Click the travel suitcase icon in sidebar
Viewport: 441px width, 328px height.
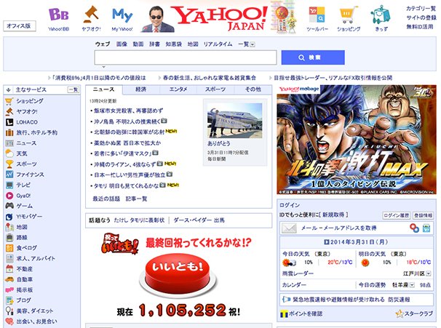9,132
